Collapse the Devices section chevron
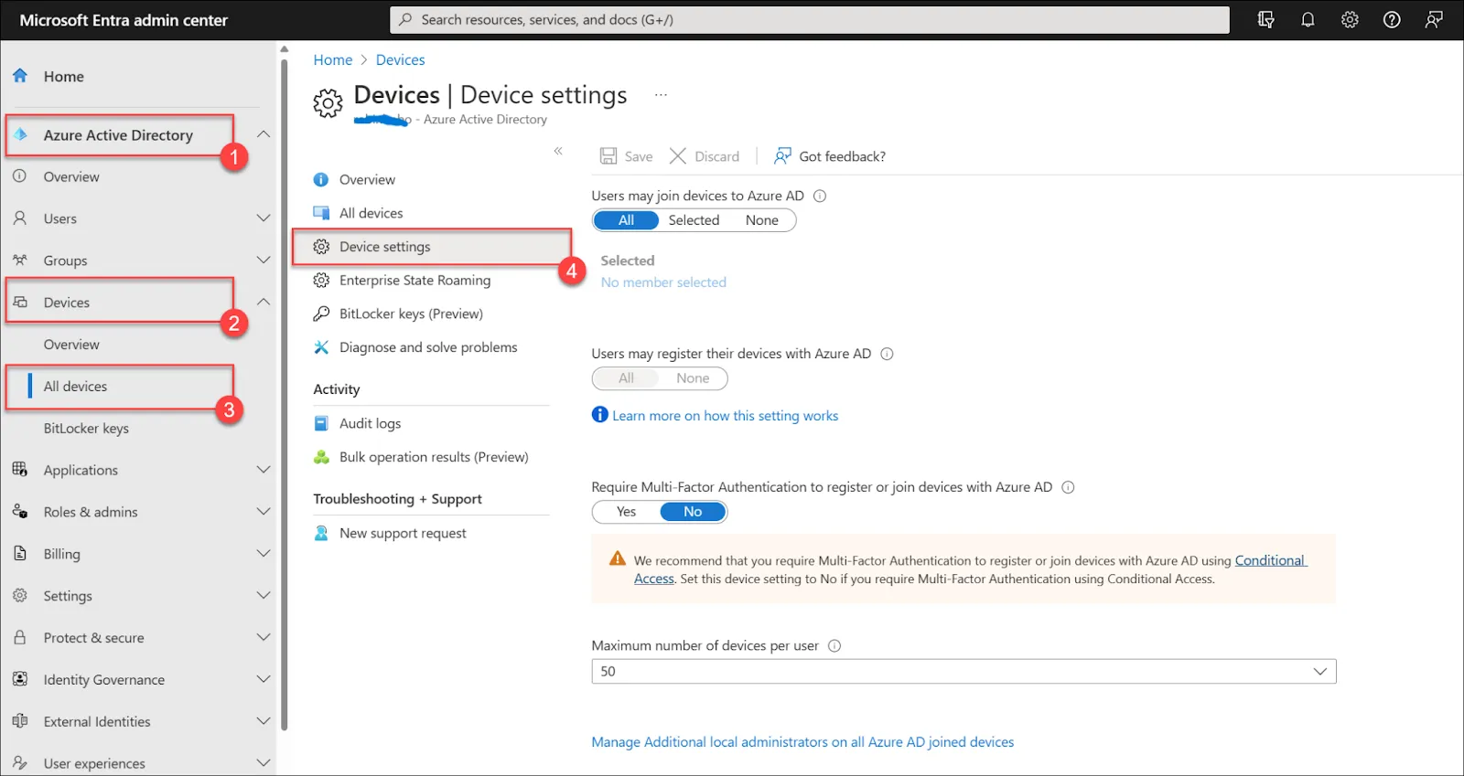 pyautogui.click(x=264, y=302)
